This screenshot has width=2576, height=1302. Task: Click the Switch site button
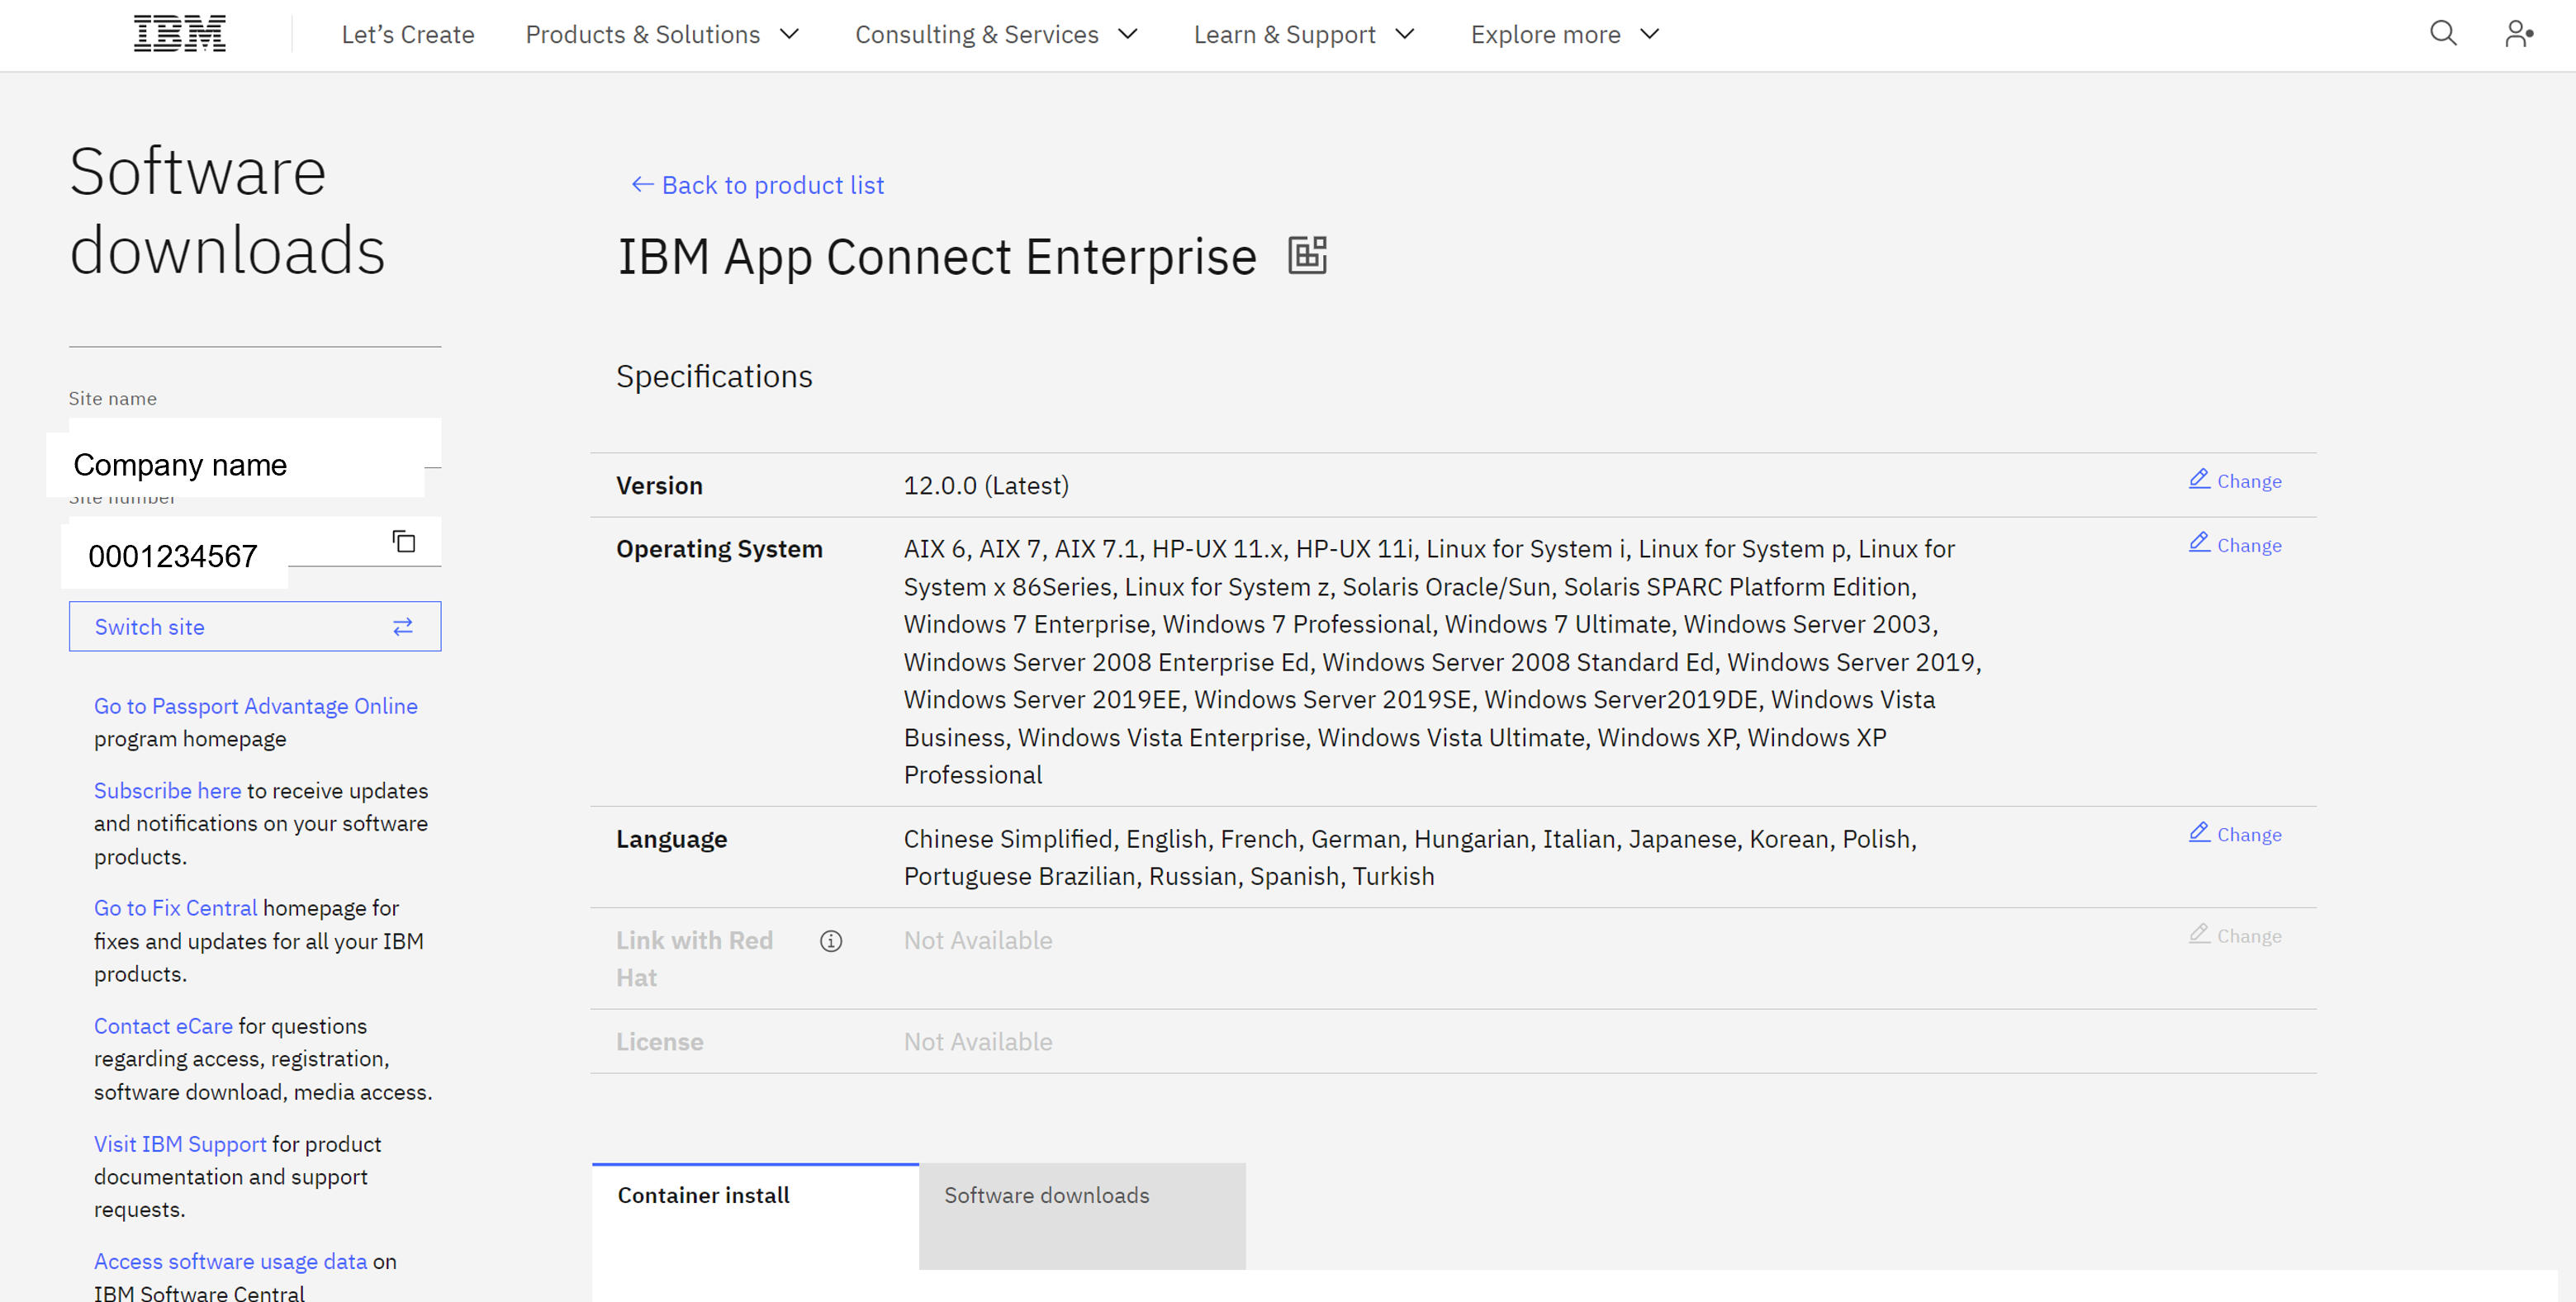(255, 626)
